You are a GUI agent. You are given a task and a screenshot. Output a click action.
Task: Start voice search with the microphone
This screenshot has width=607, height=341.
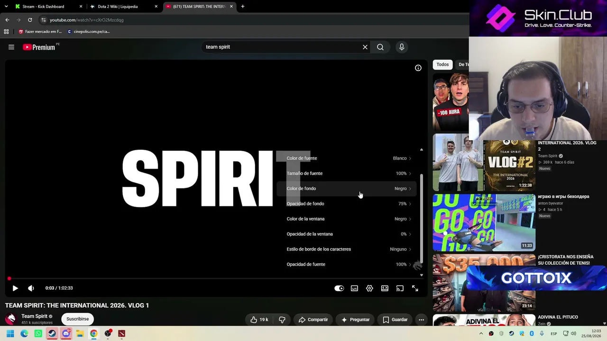coord(402,47)
